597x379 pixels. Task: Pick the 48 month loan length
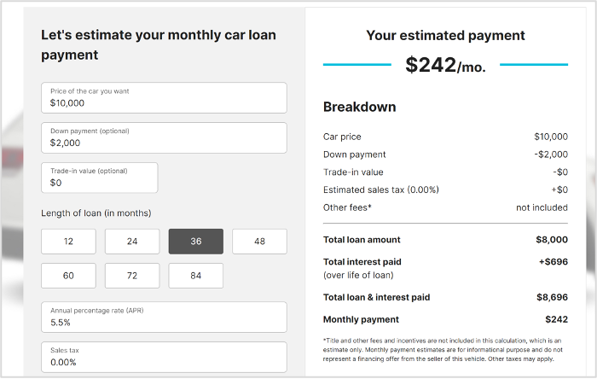click(259, 242)
